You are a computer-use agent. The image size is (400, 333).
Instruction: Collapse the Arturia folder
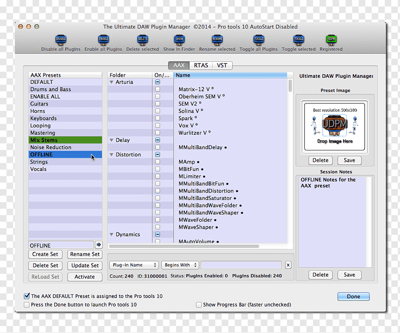pyautogui.click(x=111, y=82)
